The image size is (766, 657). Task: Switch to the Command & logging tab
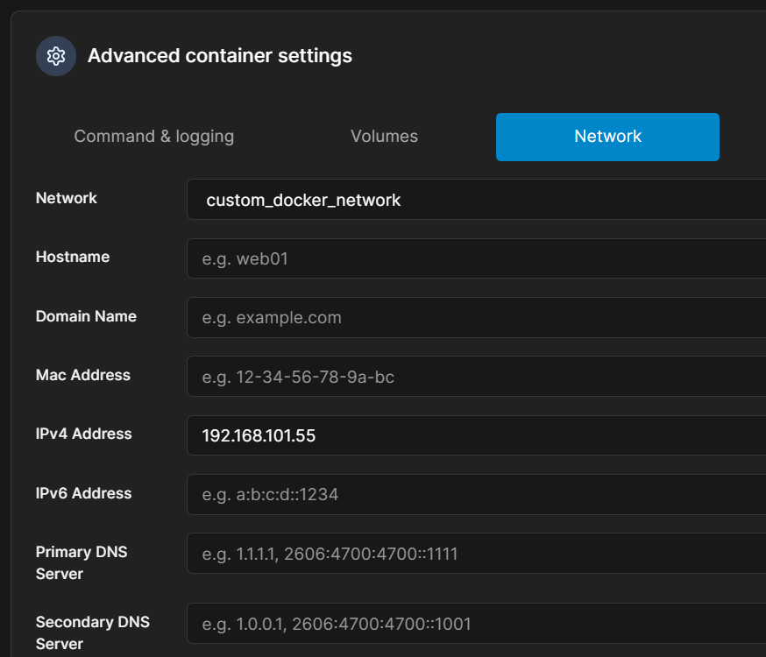click(x=154, y=137)
